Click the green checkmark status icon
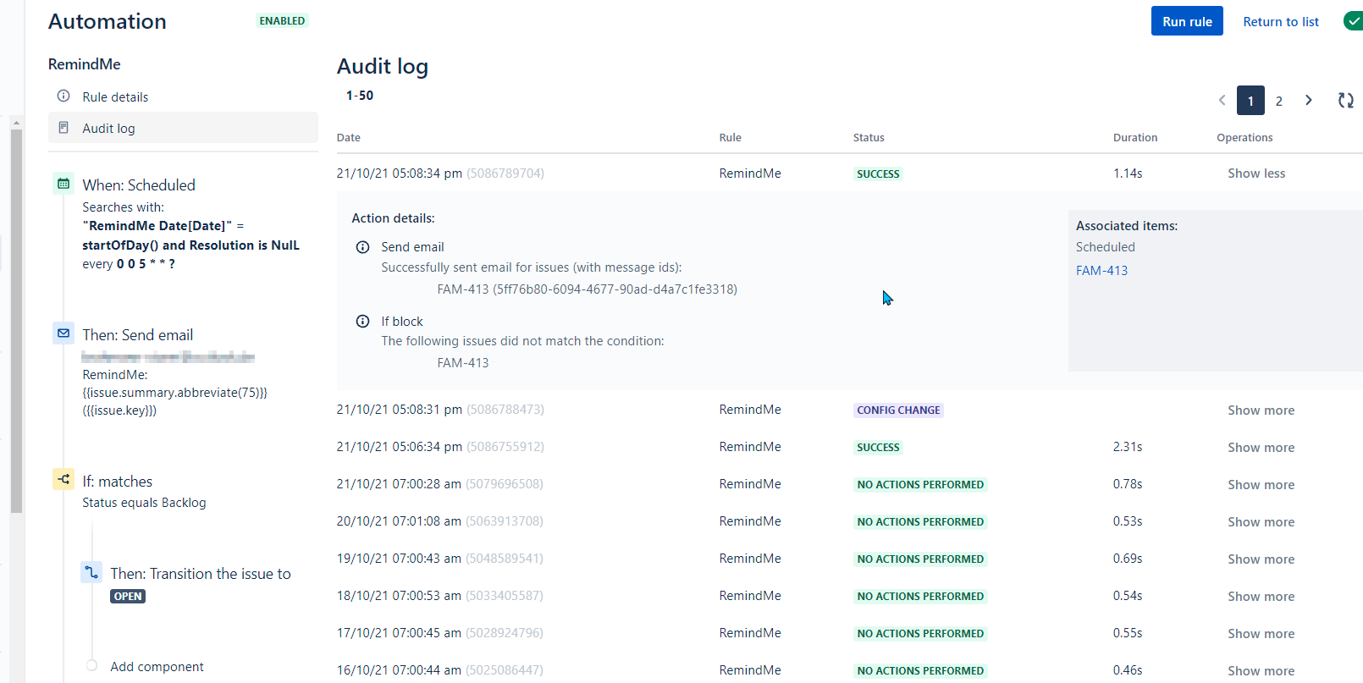The width and height of the screenshot is (1363, 683). pos(1353,21)
